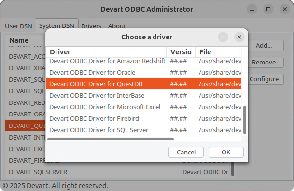
Task: Select the DEVART_ORA data source row
Action: (x=26, y=115)
